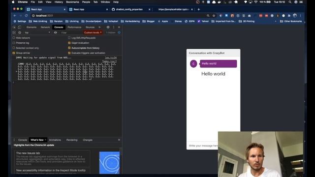This screenshot has width=315, height=177.
Task: Open the Chrome extensions puzzle icon
Action: pyautogui.click(x=289, y=15)
